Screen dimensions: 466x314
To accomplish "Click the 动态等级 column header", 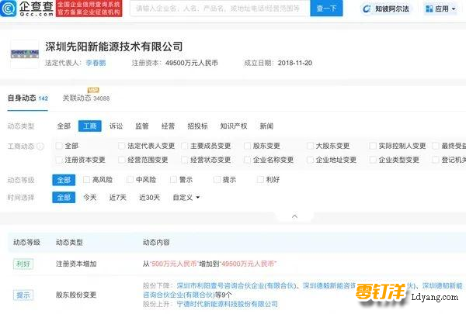I will click(26, 243).
